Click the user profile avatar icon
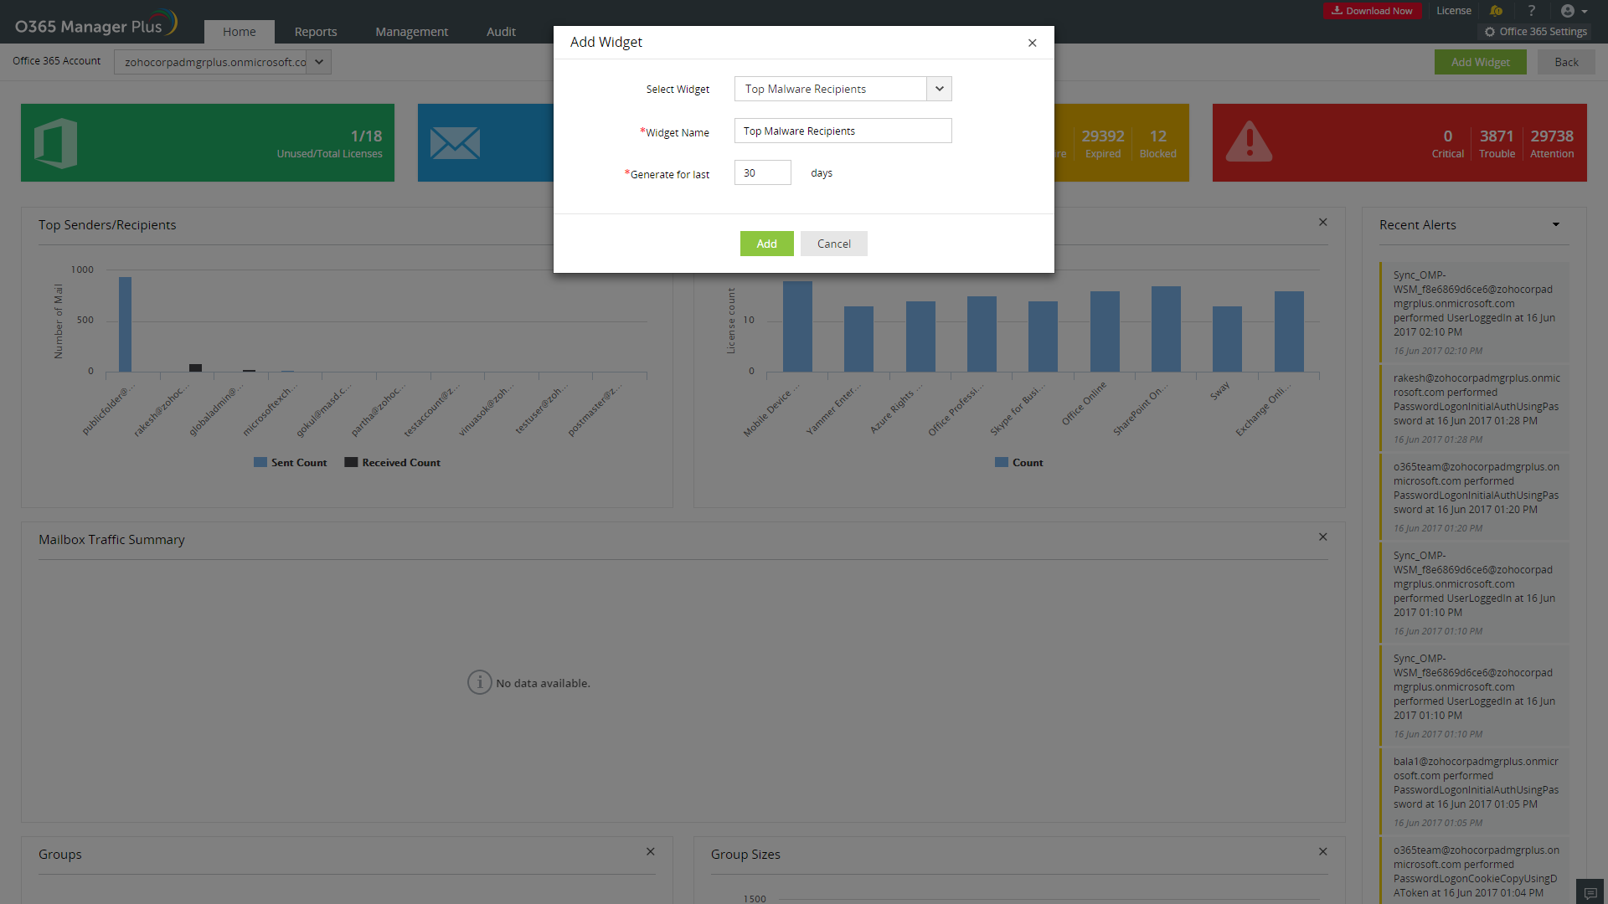Viewport: 1608px width, 904px height. click(x=1568, y=11)
